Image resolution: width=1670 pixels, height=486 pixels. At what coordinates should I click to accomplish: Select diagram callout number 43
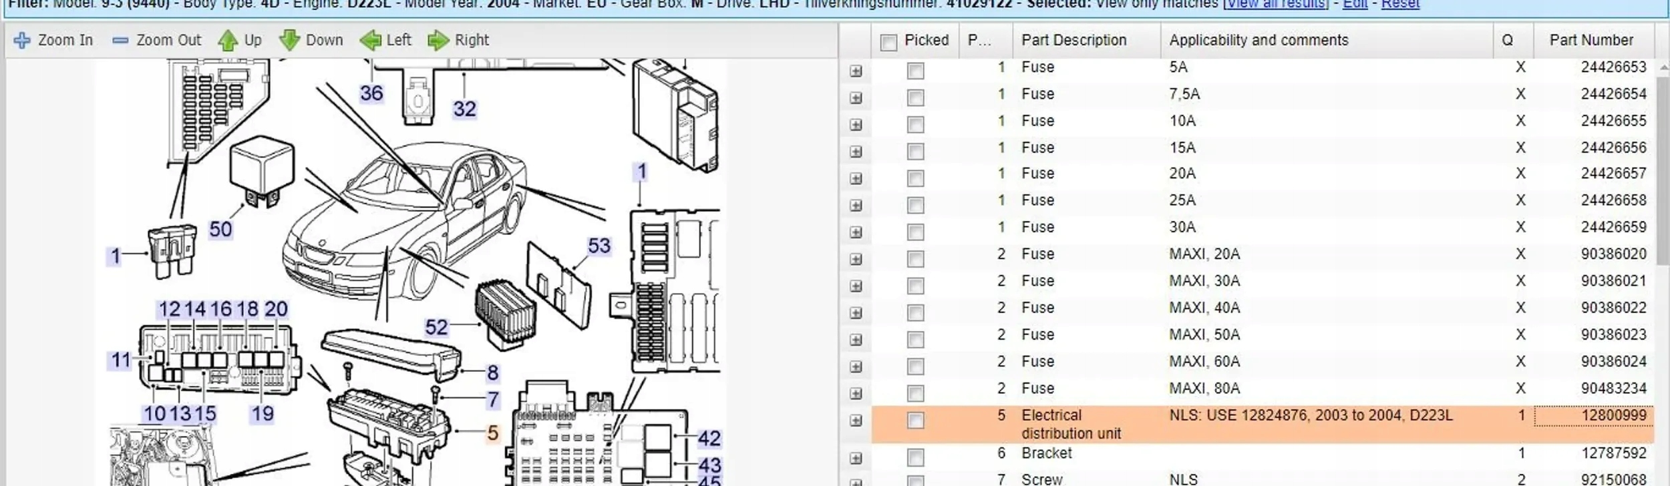709,465
